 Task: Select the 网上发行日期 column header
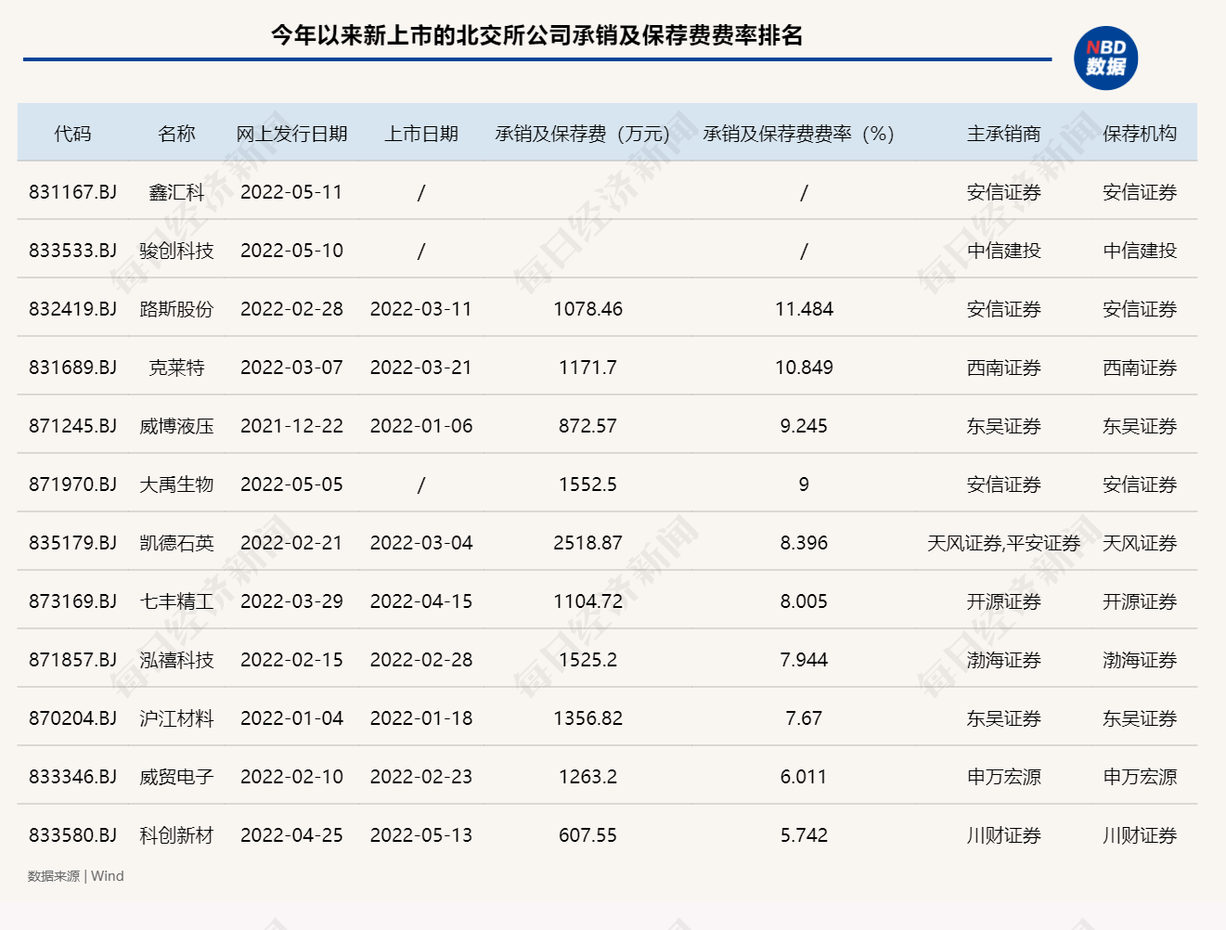(291, 134)
